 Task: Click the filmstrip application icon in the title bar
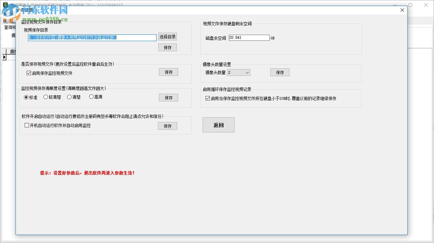coord(5,5)
